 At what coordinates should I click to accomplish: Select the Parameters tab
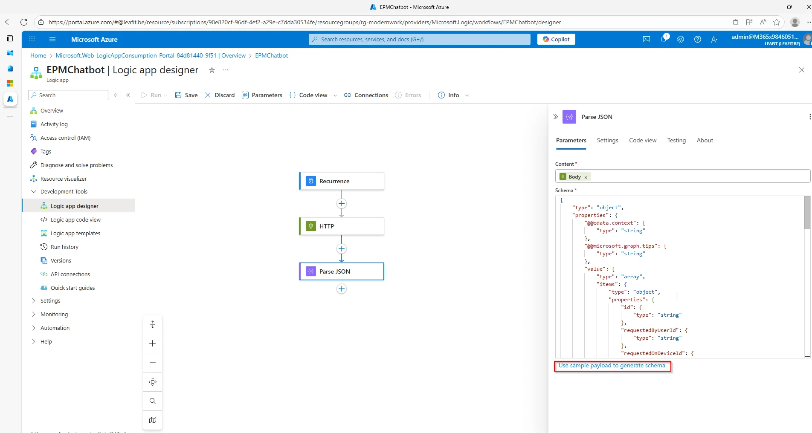pos(571,141)
